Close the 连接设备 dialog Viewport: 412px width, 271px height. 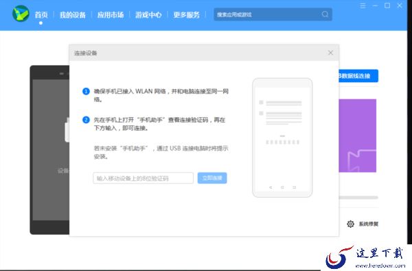click(330, 53)
